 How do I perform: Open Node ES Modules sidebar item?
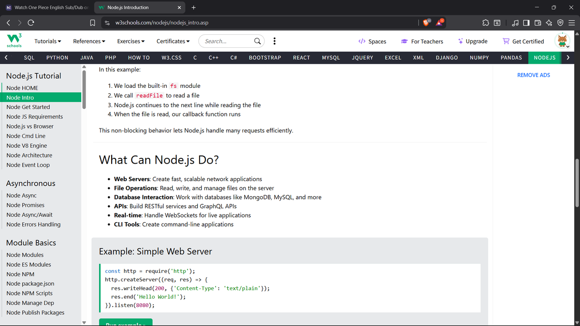pos(29,265)
